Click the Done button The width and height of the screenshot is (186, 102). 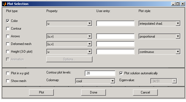94,92
